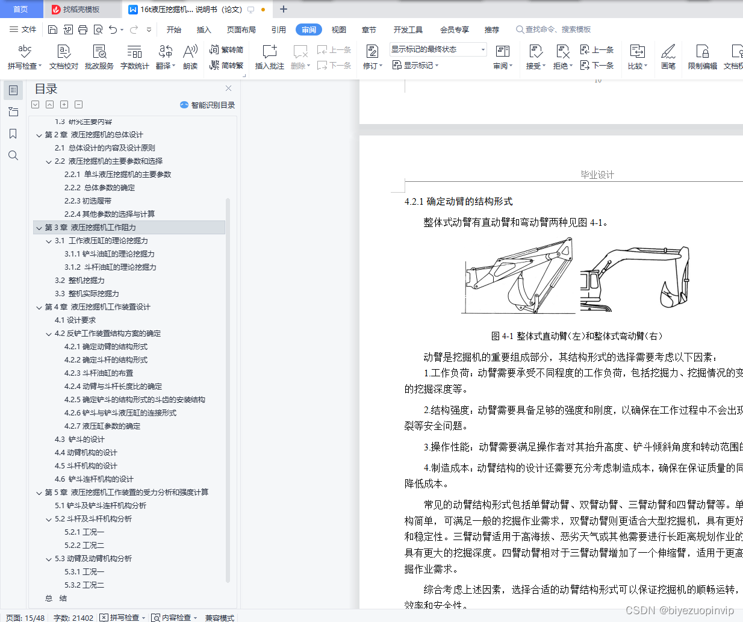Switch to the 页面布局 ribbon tab
The image size is (743, 622).
241,30
